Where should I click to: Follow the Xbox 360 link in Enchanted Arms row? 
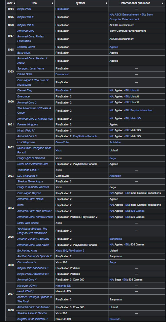[x=61, y=251]
